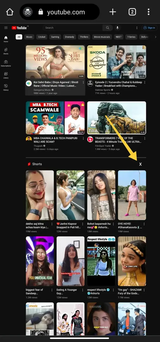Tap the incognito mode icon in address bar
The height and width of the screenshot is (342, 160).
(28, 12)
